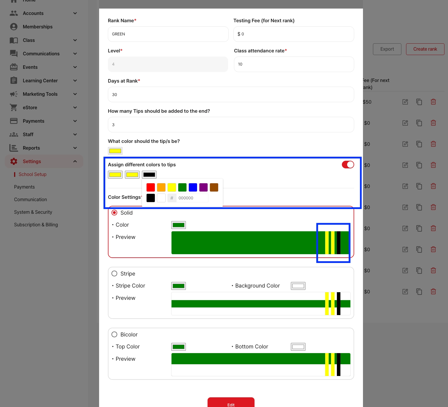Click the Memberships icon in the sidebar
Image resolution: width=448 pixels, height=407 pixels.
pyautogui.click(x=14, y=27)
